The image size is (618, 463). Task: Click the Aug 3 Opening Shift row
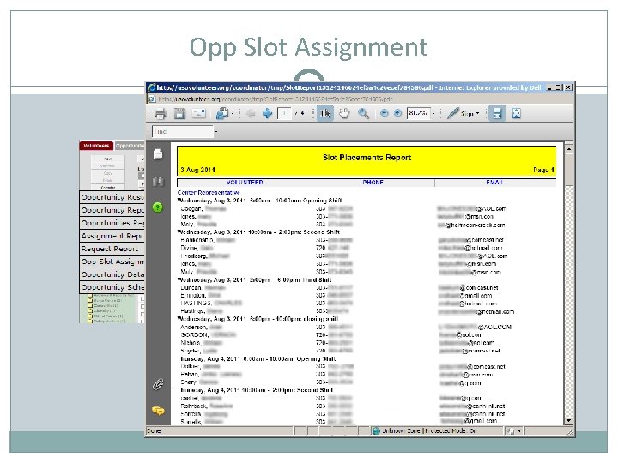(x=259, y=201)
